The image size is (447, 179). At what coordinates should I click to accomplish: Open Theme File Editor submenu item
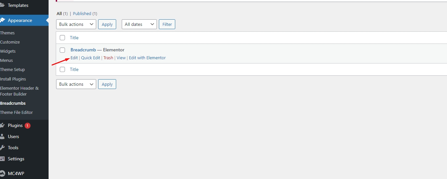click(x=16, y=112)
